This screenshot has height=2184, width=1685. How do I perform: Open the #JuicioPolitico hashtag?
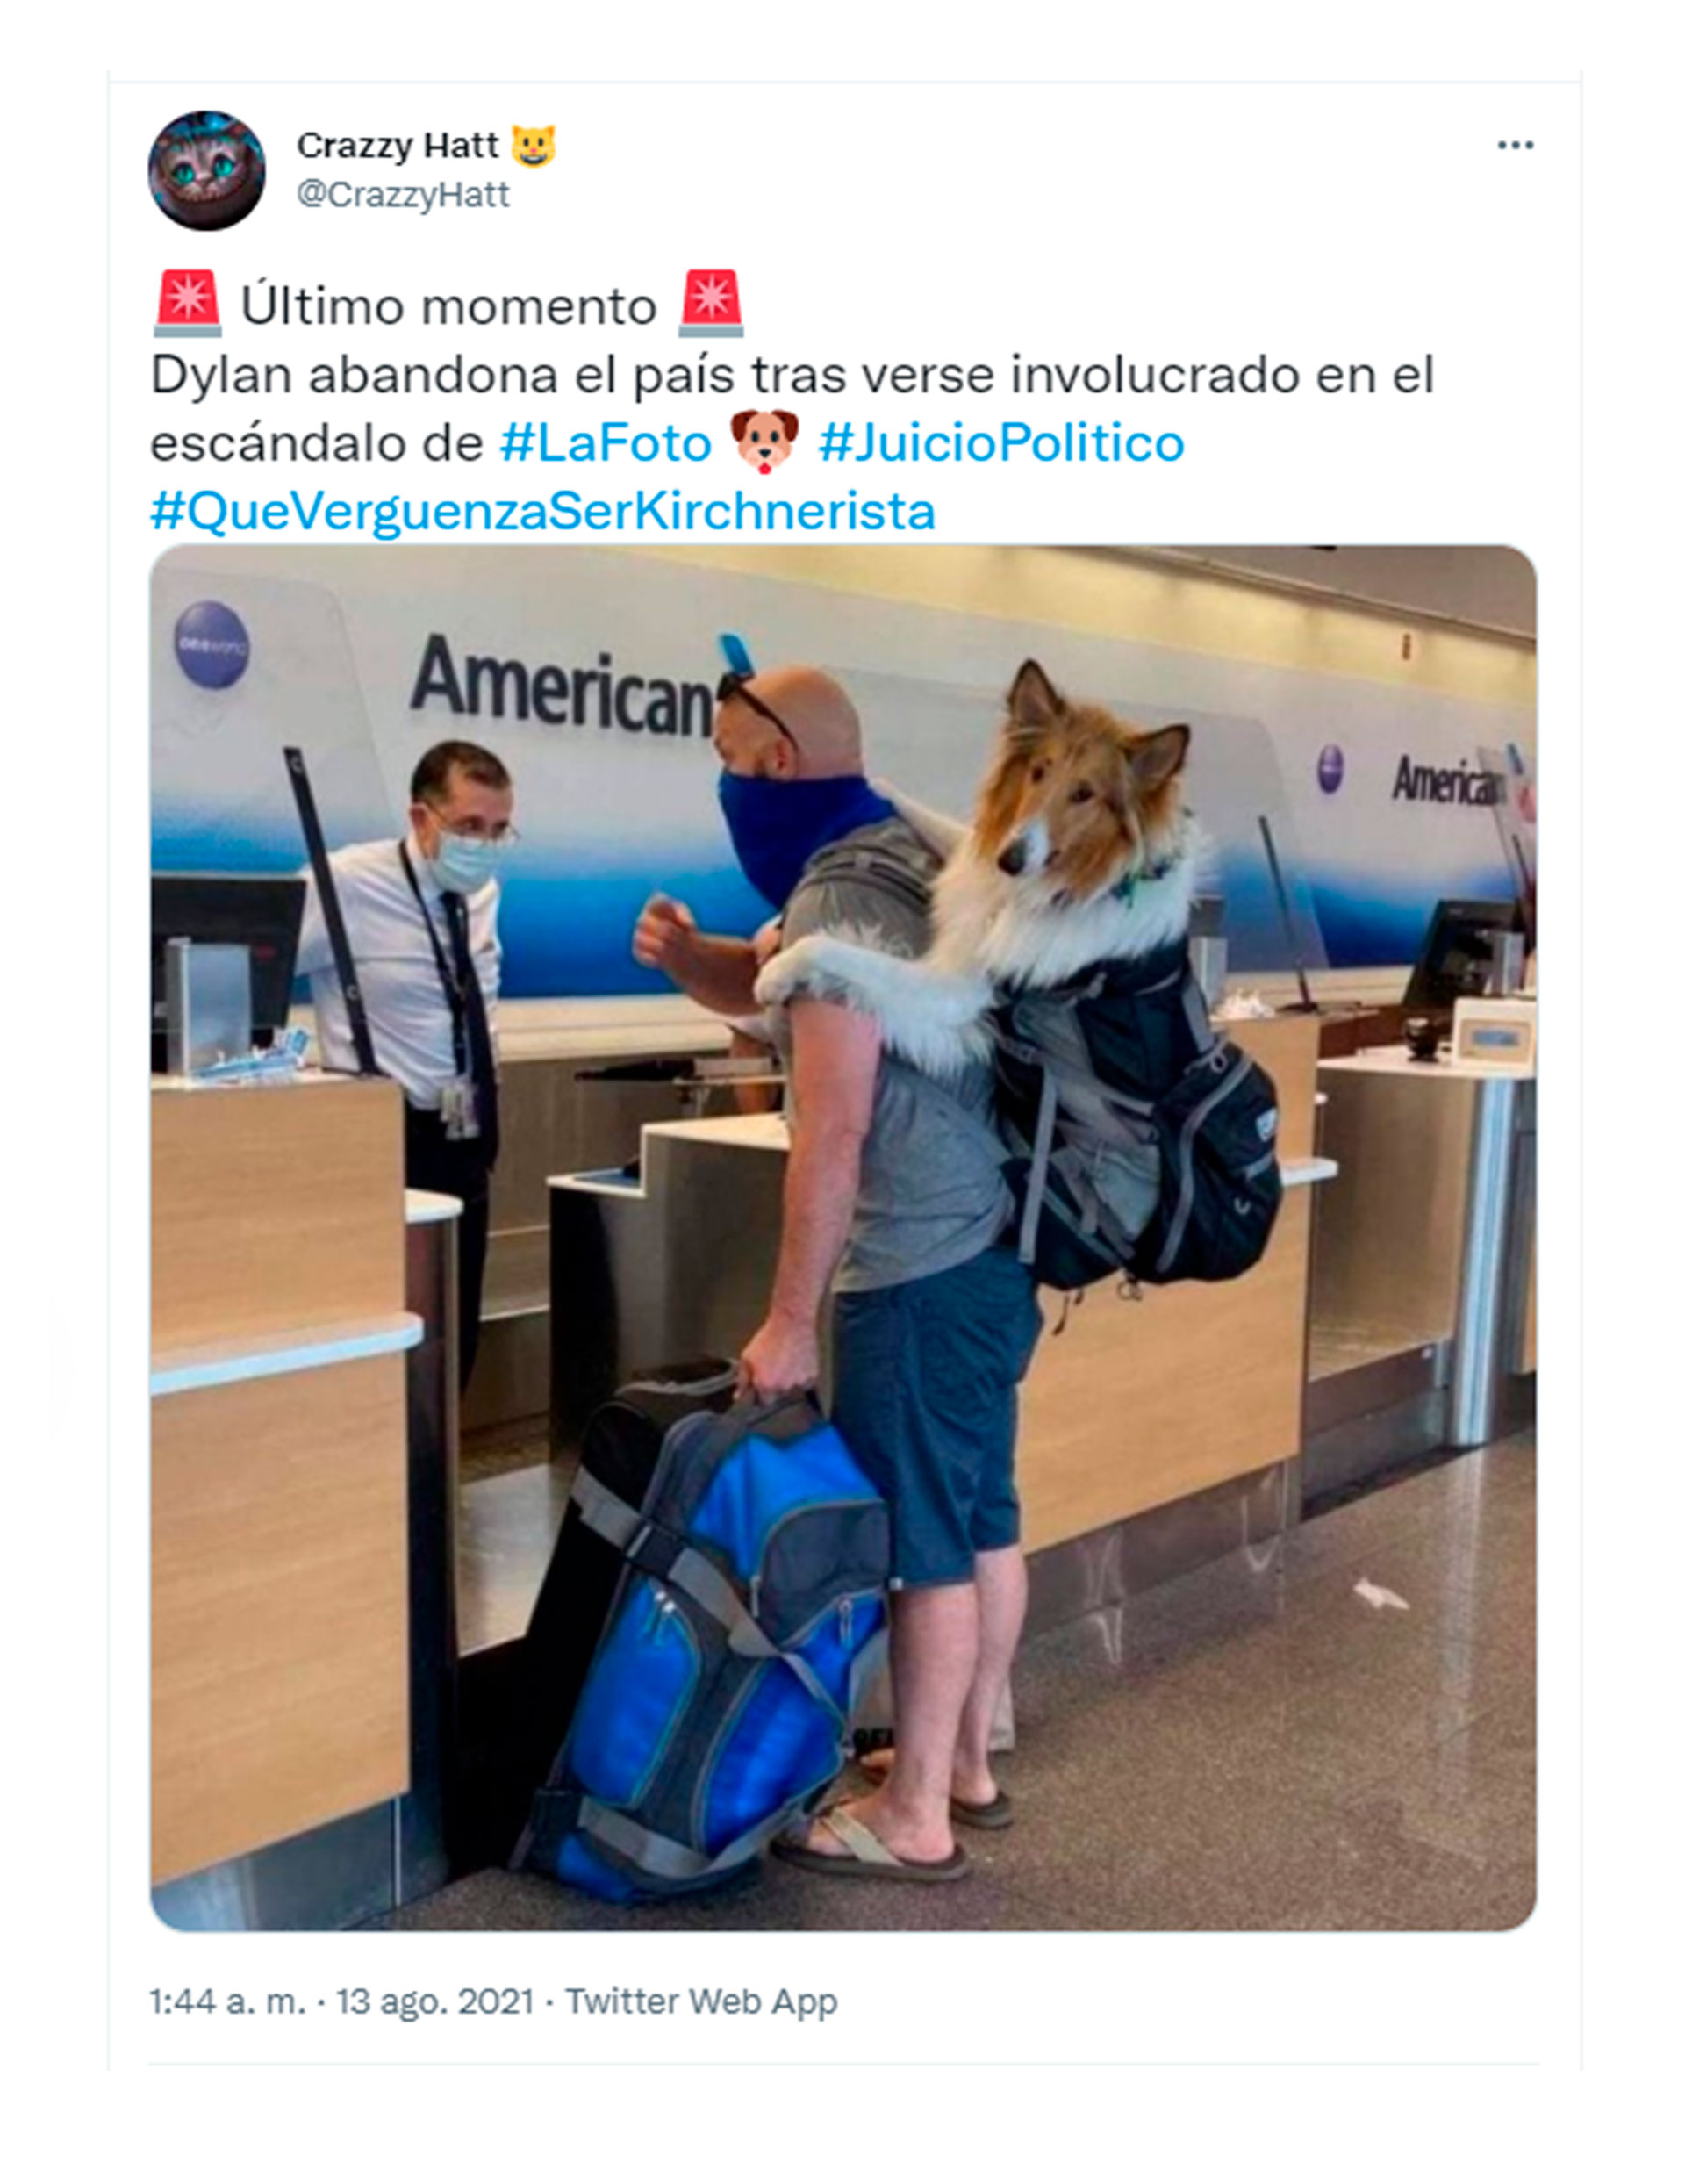pos(1001,443)
